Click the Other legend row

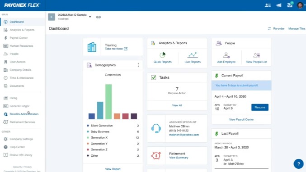pos(113,156)
